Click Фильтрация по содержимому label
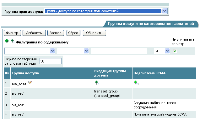The image size is (200, 119). coord(42,42)
